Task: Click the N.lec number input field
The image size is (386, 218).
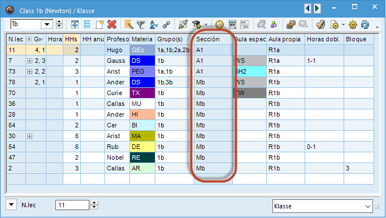Action: coord(72,205)
